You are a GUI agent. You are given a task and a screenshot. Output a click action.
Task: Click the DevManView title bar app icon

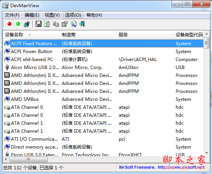coord(5,6)
